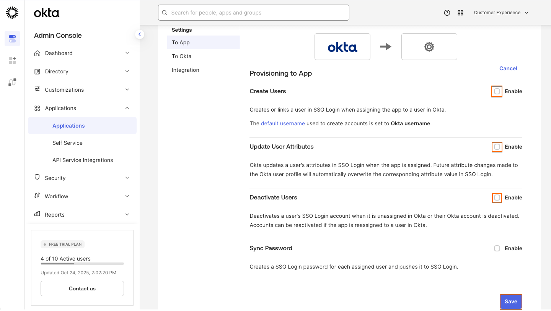The width and height of the screenshot is (551, 311).
Task: Collapse the left navigation sidebar
Action: [x=140, y=34]
